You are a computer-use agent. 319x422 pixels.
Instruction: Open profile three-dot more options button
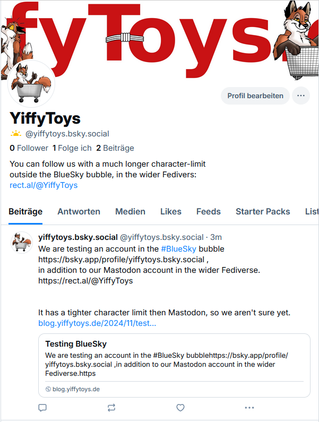coord(301,96)
